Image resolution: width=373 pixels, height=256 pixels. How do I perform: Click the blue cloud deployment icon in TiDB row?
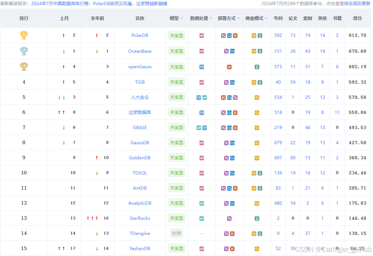(x=232, y=83)
